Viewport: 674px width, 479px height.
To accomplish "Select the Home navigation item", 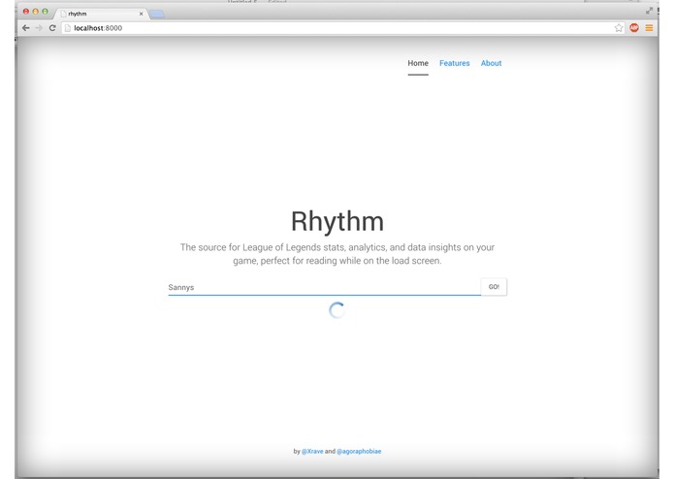I will 418,63.
